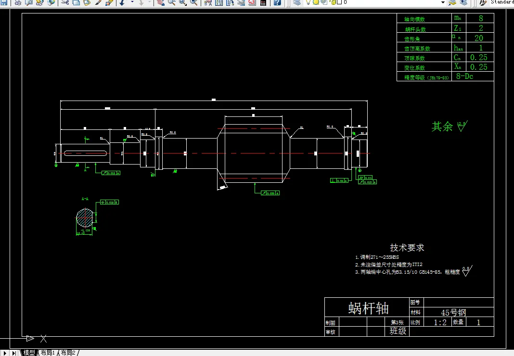Open the Block Editor tool

tap(109, 2)
